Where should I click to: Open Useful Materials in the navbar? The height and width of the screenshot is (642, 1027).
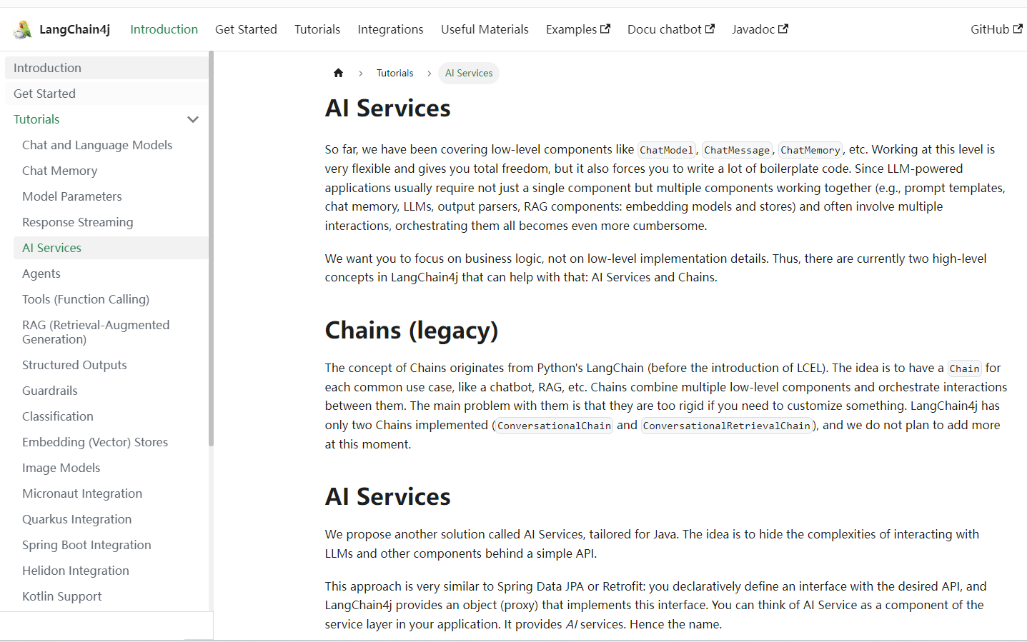tap(485, 29)
